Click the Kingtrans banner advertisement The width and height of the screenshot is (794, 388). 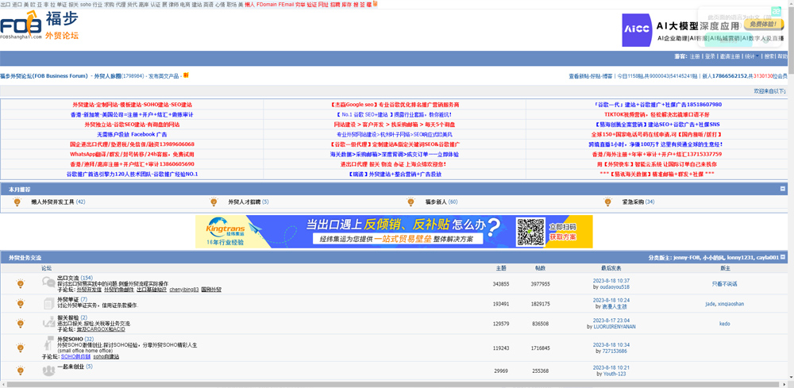394,232
